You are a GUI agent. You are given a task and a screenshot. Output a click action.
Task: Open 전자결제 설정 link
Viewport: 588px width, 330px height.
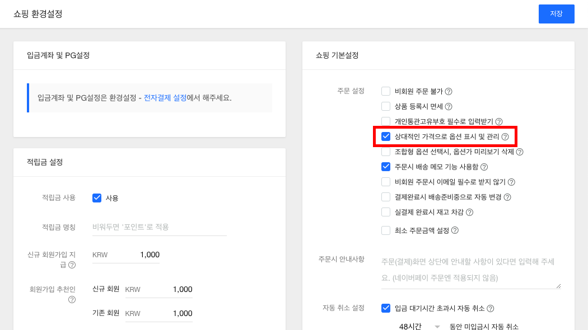[165, 98]
